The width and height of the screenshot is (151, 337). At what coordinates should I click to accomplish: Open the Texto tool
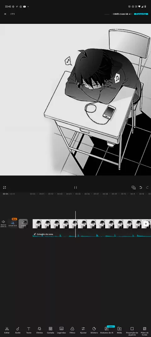coord(29,330)
